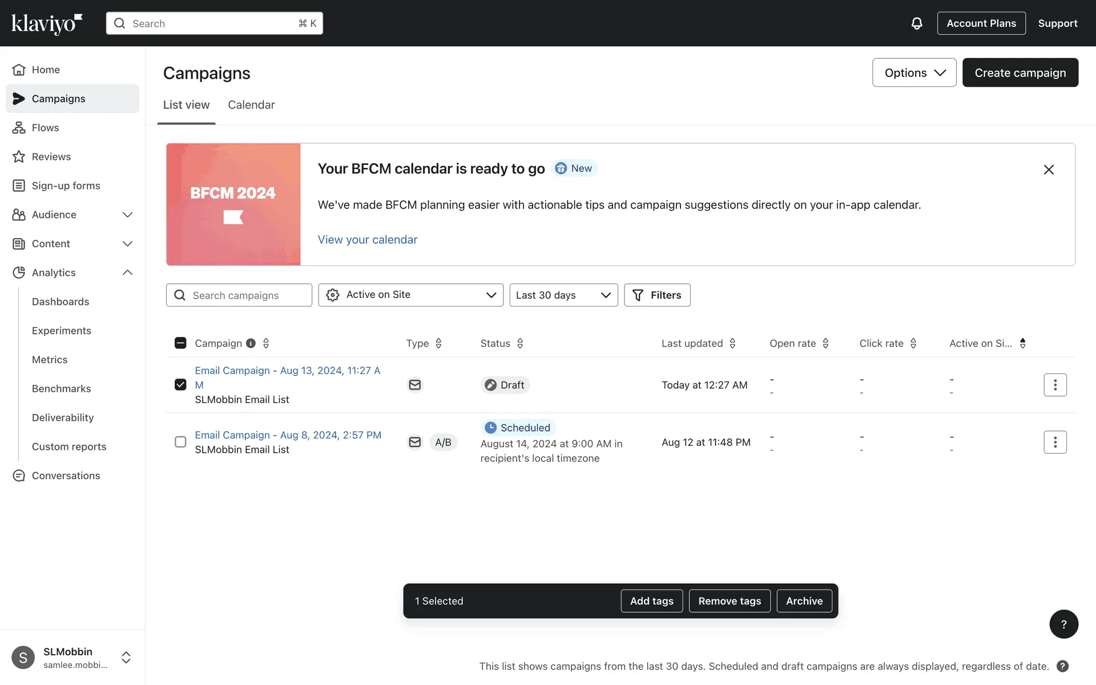Screen dimensions: 1096x685
Task: Sort by the Open rate column arrows
Action: (x=825, y=343)
